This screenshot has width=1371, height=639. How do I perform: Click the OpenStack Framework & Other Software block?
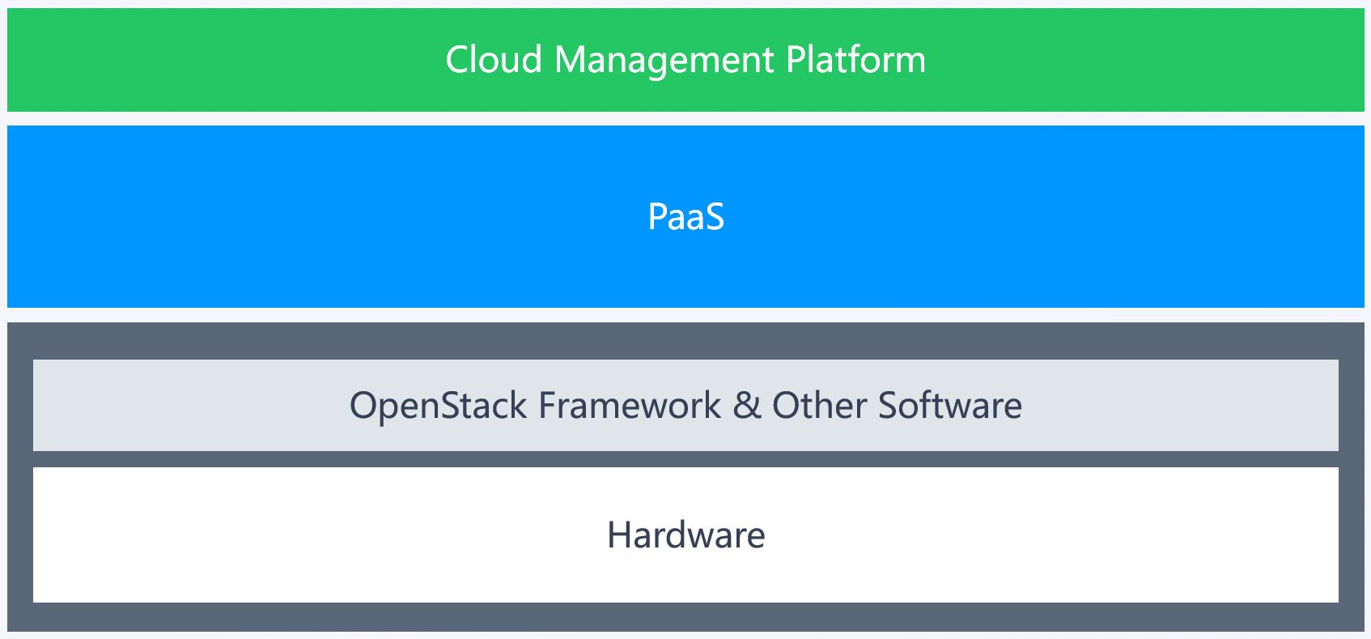pyautogui.click(x=685, y=405)
